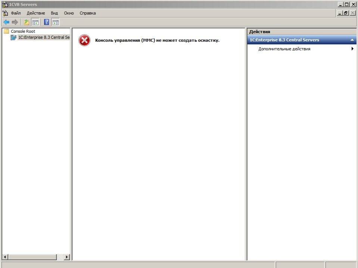Click the 1C:Enterprise 8.3 Central Servers node icon

(13, 37)
